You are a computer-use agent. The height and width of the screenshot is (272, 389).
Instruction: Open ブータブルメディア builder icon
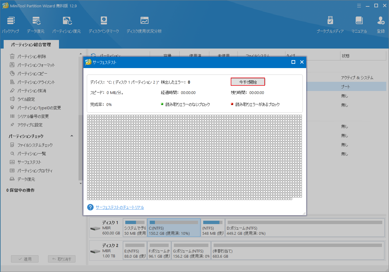(x=330, y=25)
